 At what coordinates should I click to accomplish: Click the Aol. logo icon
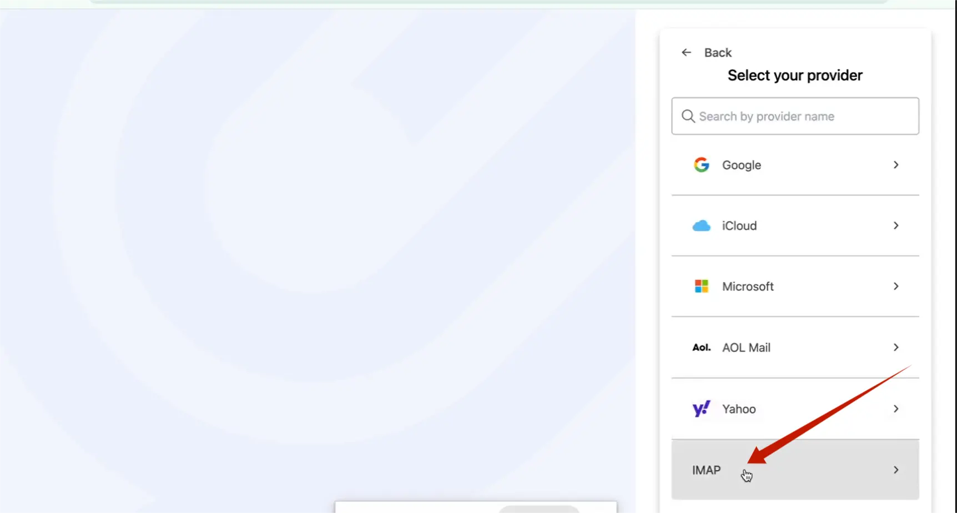coord(701,348)
